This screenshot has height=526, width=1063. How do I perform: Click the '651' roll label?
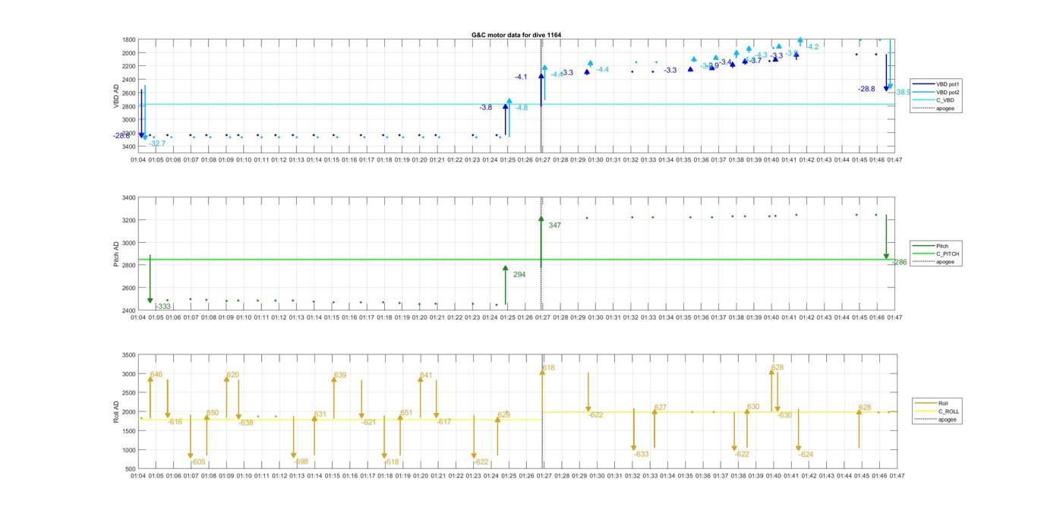click(x=406, y=414)
